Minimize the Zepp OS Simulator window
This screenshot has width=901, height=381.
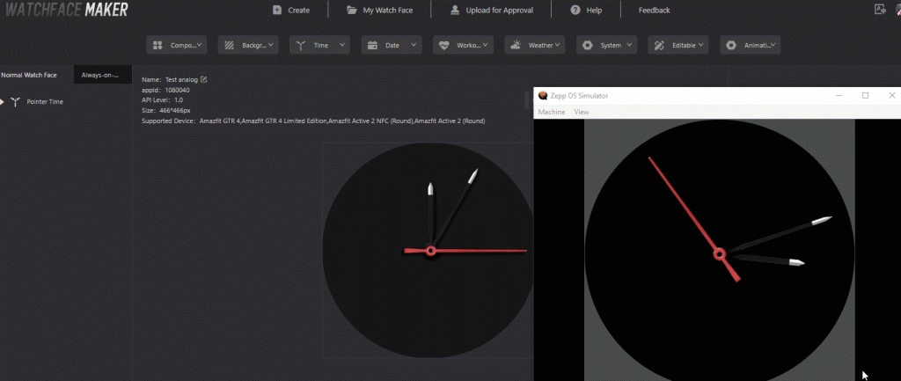coord(839,95)
